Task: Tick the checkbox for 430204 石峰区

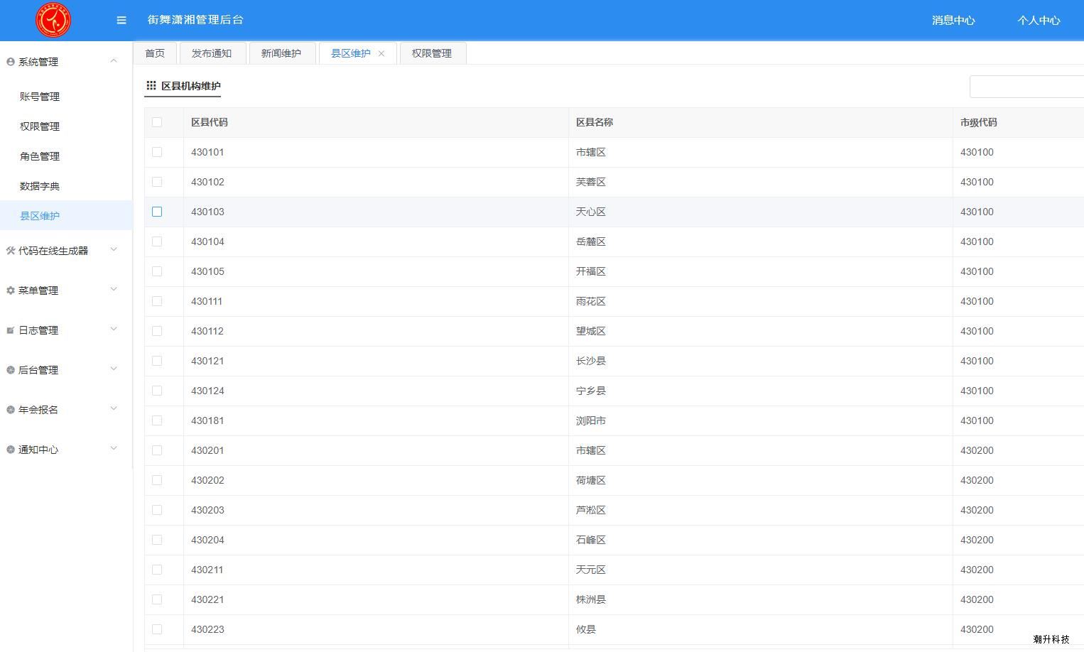Action: tap(157, 540)
